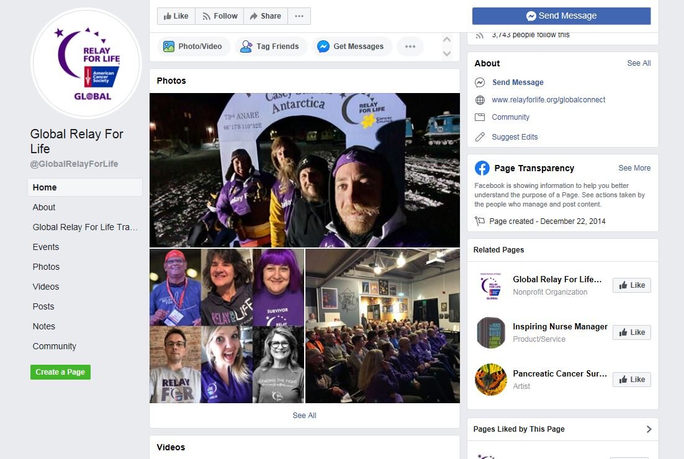Viewport: 684px width, 459px height.
Task: Click the Send Message link in About
Action: point(518,82)
